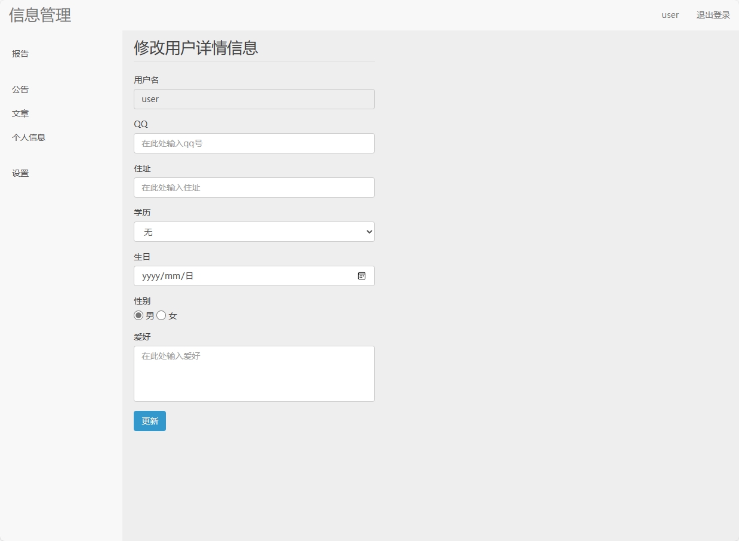Screen dimensions: 739x541
Task: Click the 住址 address input box
Action: tap(254, 187)
